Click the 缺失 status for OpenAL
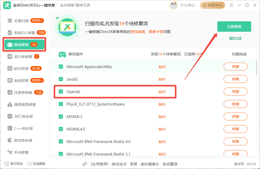The height and width of the screenshot is (169, 260). click(162, 92)
